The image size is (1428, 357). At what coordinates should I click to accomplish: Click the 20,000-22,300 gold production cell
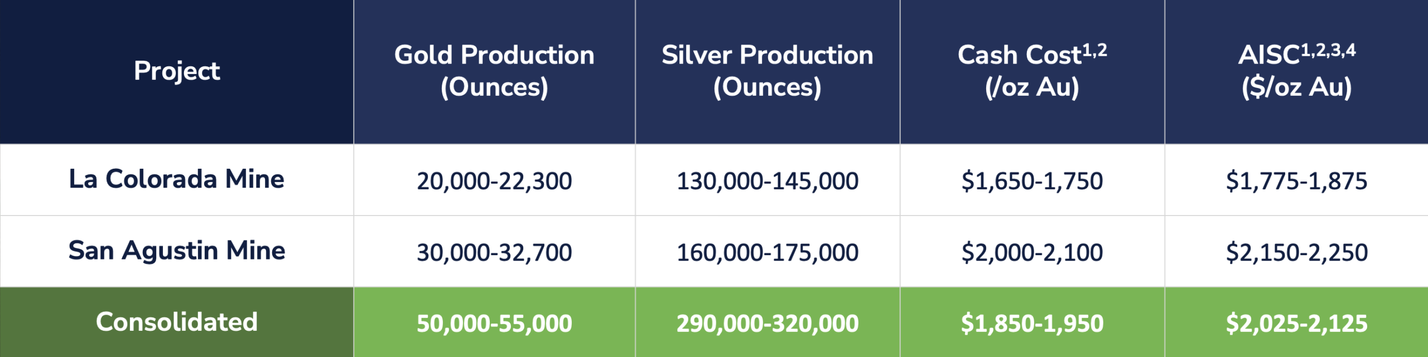(x=494, y=181)
